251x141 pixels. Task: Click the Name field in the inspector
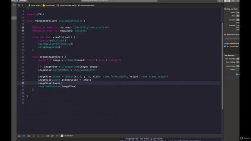(238, 13)
